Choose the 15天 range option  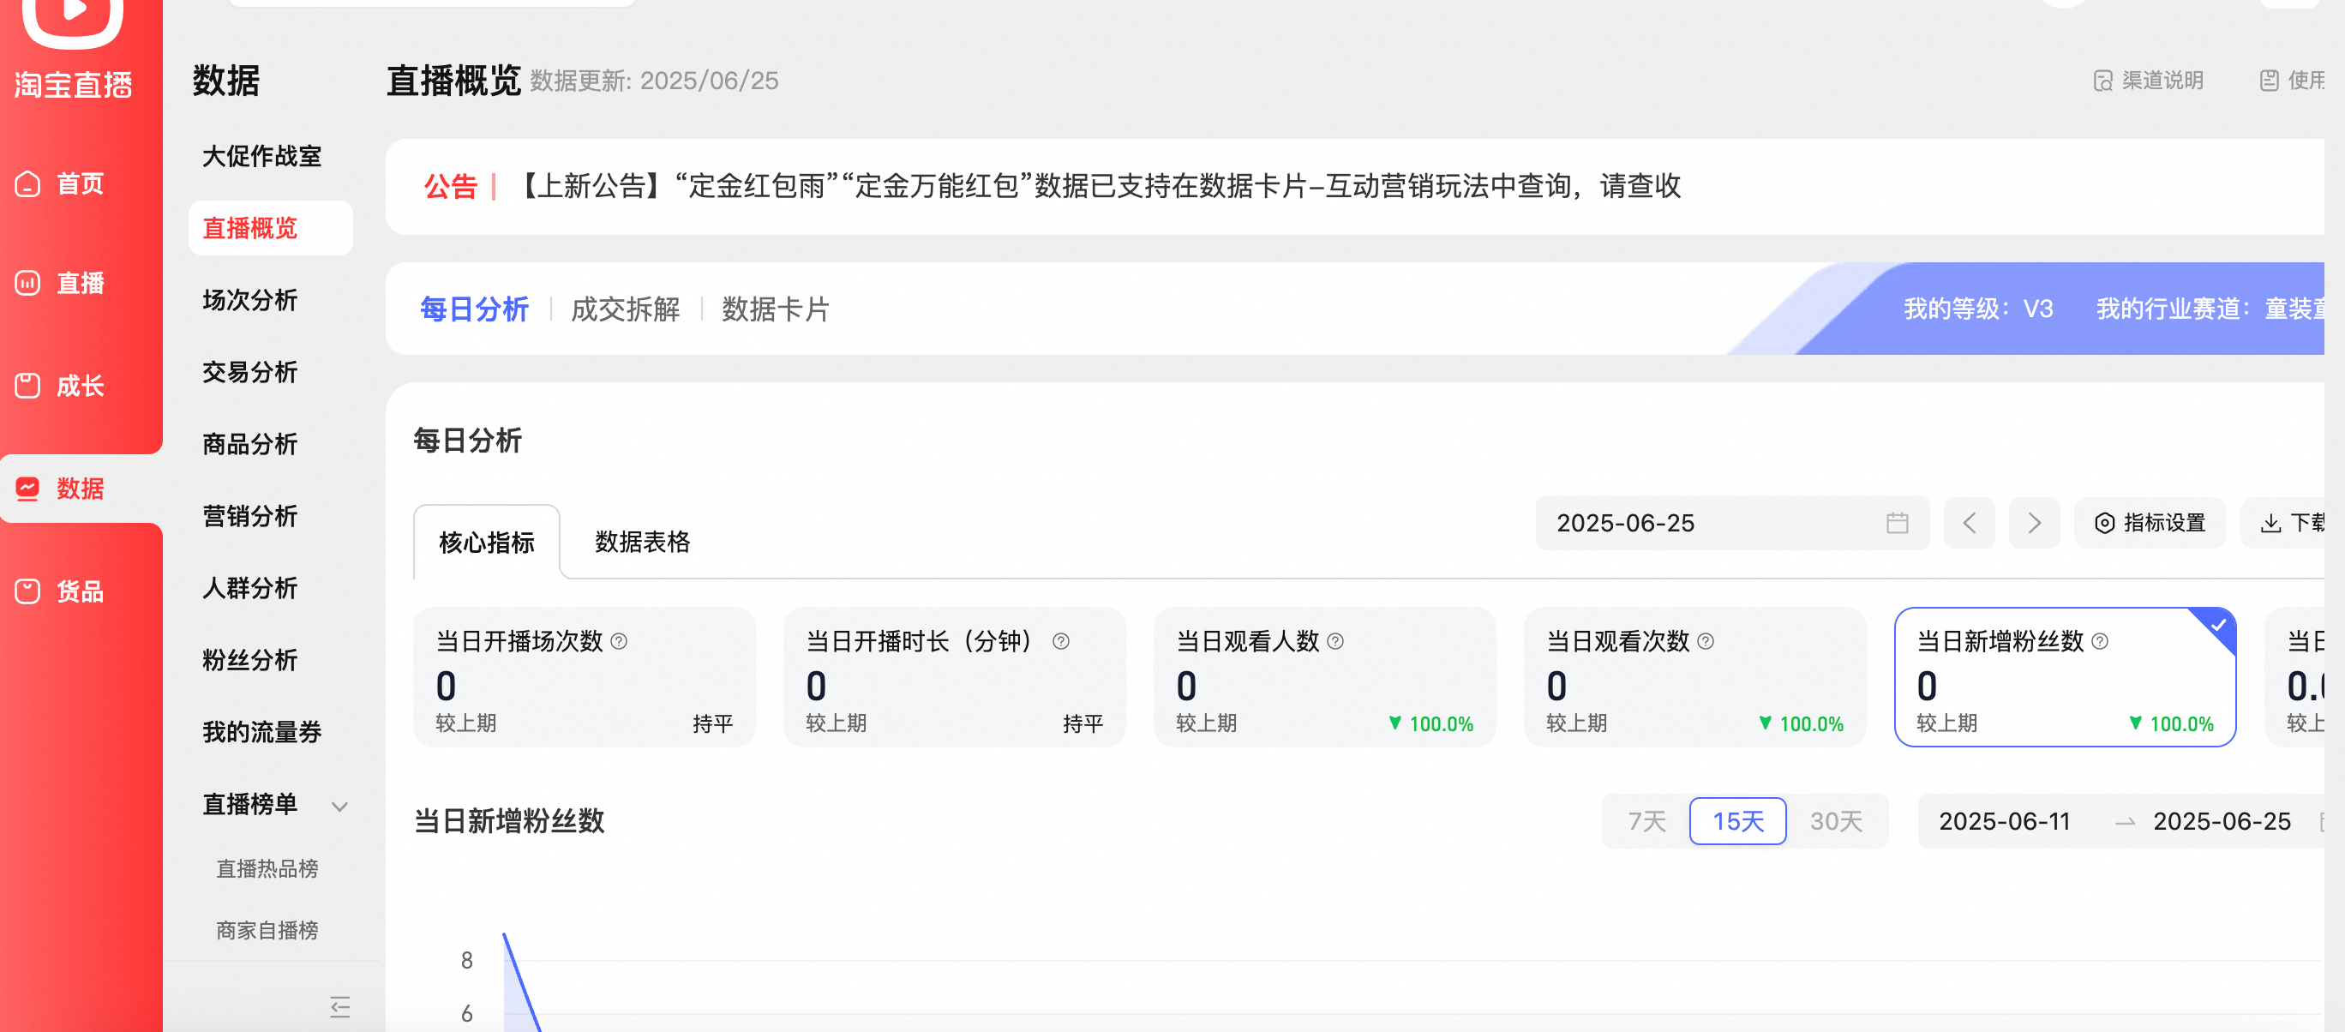(x=1738, y=822)
